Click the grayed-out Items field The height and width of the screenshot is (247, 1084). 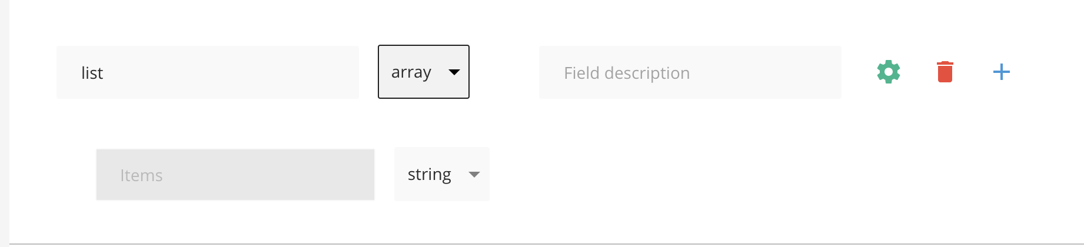235,175
